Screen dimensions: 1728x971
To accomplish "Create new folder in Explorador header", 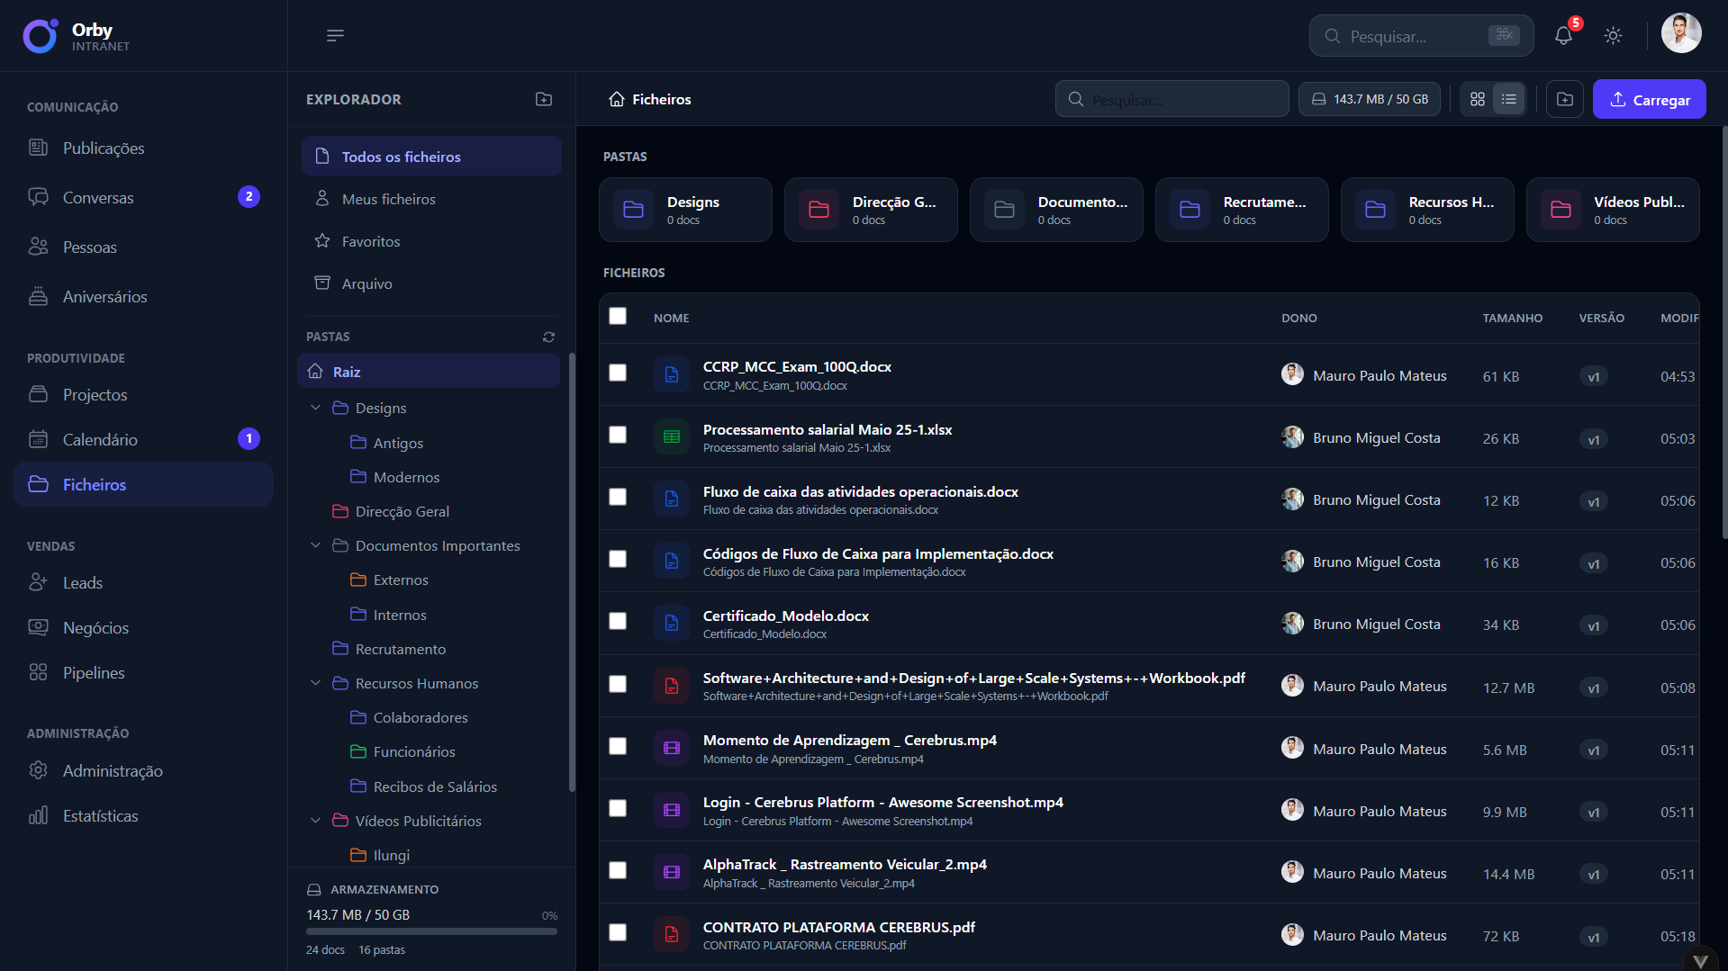I will point(544,99).
